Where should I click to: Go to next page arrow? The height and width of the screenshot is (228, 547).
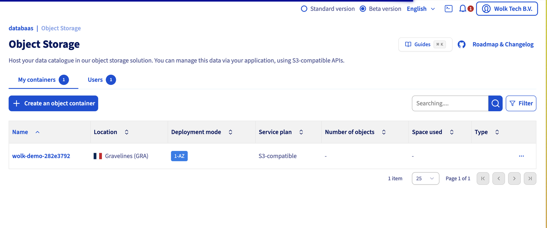tap(514, 178)
